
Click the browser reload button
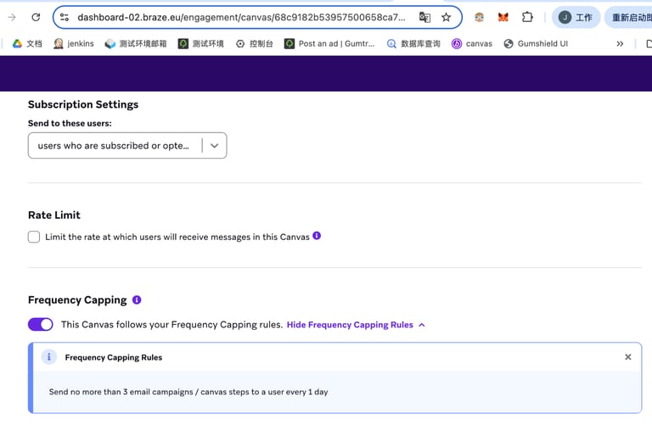coord(36,17)
